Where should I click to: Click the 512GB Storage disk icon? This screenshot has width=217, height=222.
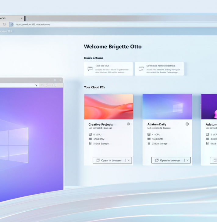coord(90,143)
